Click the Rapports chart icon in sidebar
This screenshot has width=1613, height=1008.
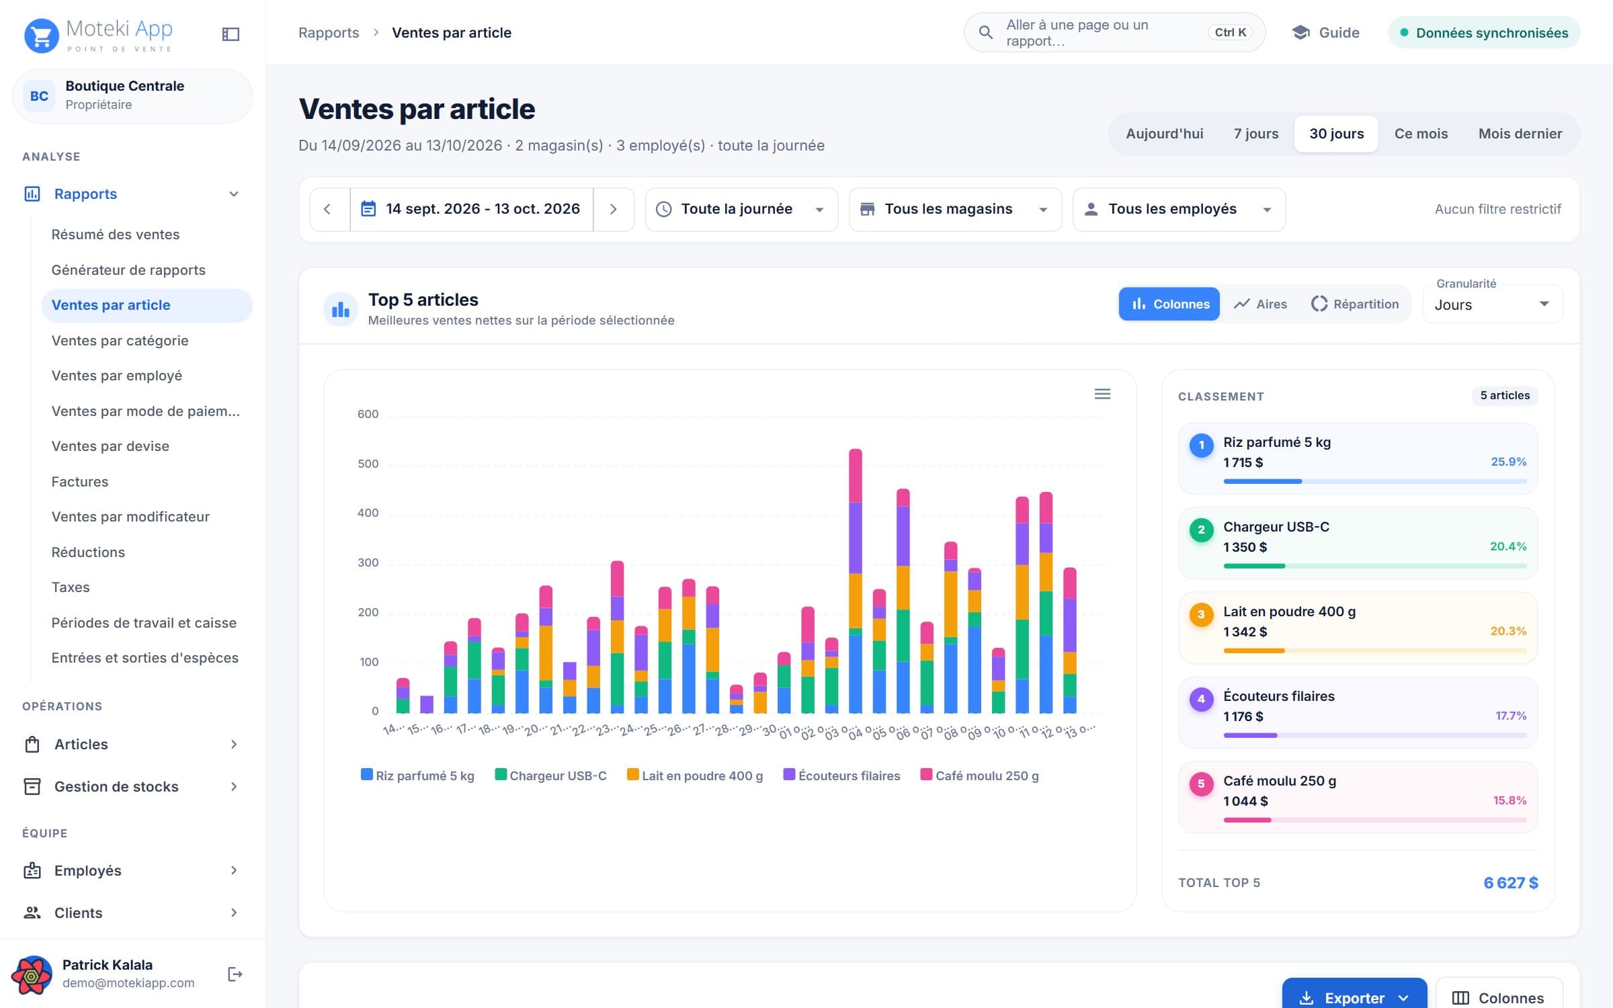pos(32,194)
